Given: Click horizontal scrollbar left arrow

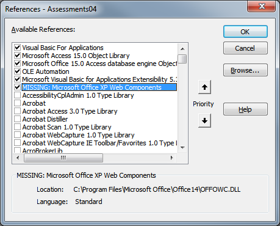Looking at the screenshot, I should point(18,158).
